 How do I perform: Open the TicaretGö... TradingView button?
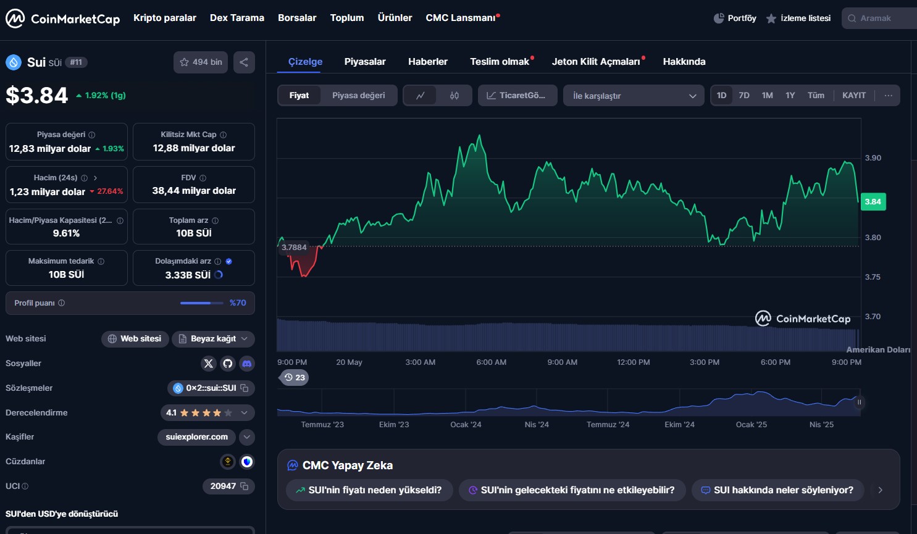coord(517,96)
